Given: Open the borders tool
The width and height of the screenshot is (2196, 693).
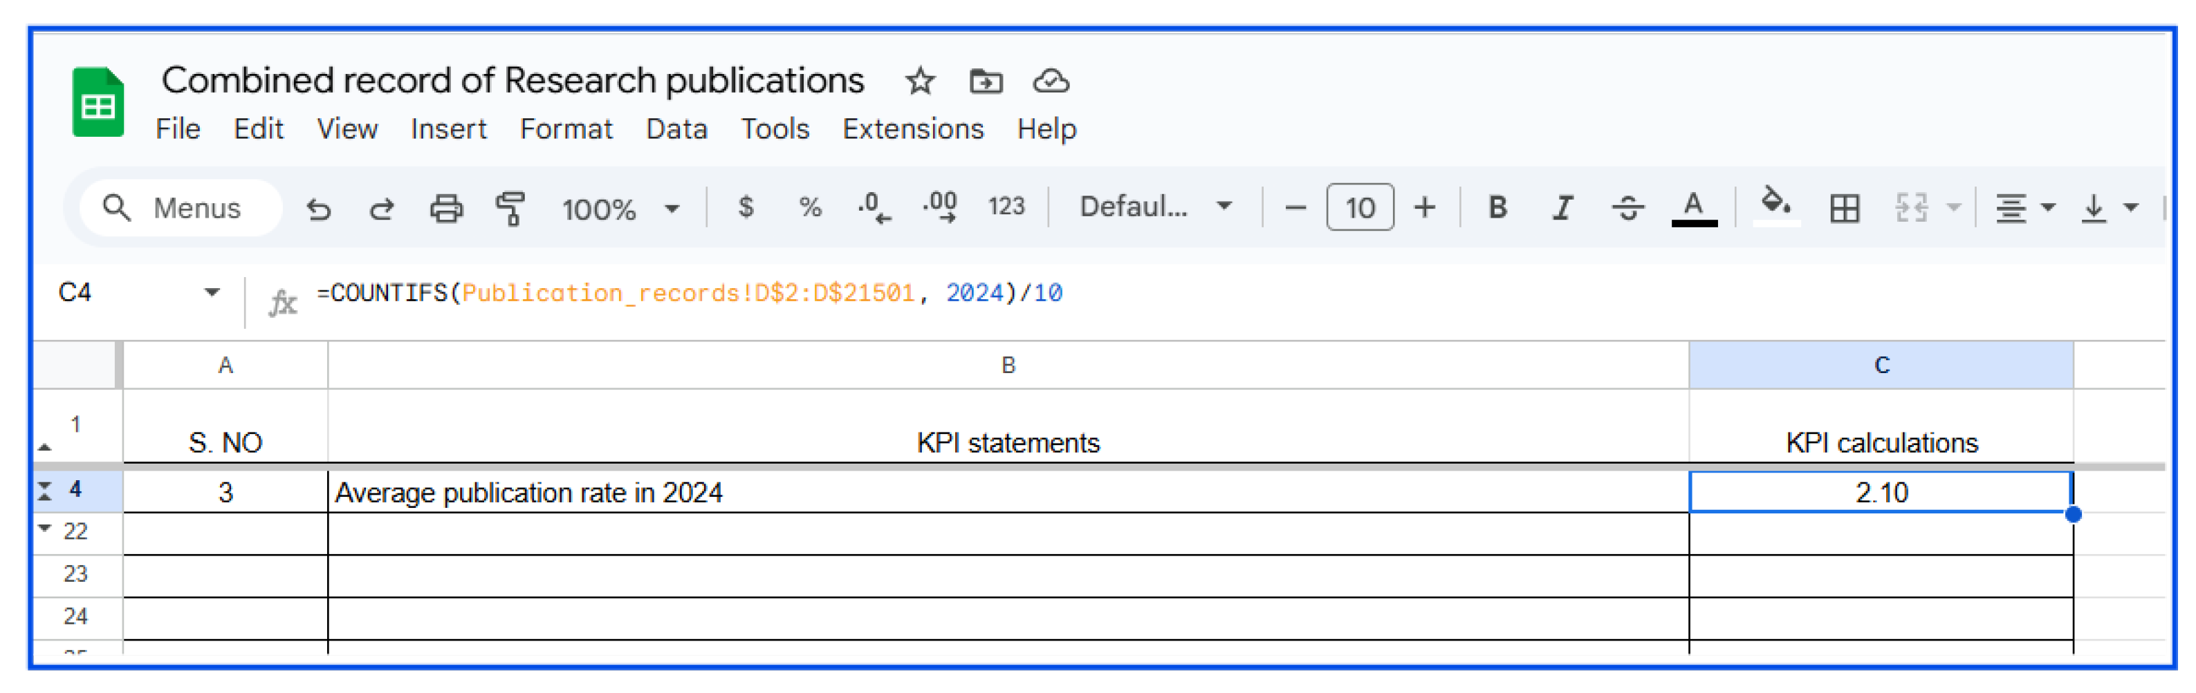Looking at the screenshot, I should point(1844,208).
